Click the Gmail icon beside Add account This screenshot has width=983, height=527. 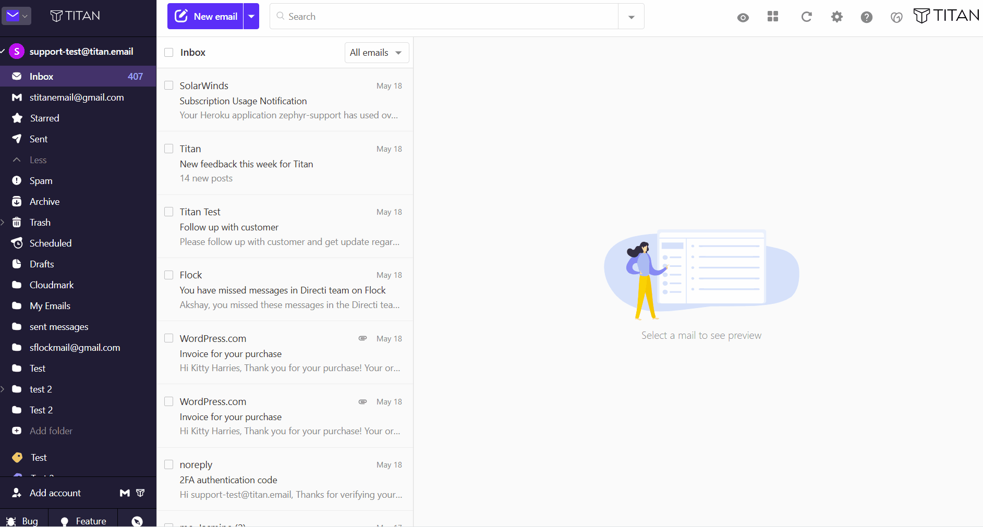125,493
